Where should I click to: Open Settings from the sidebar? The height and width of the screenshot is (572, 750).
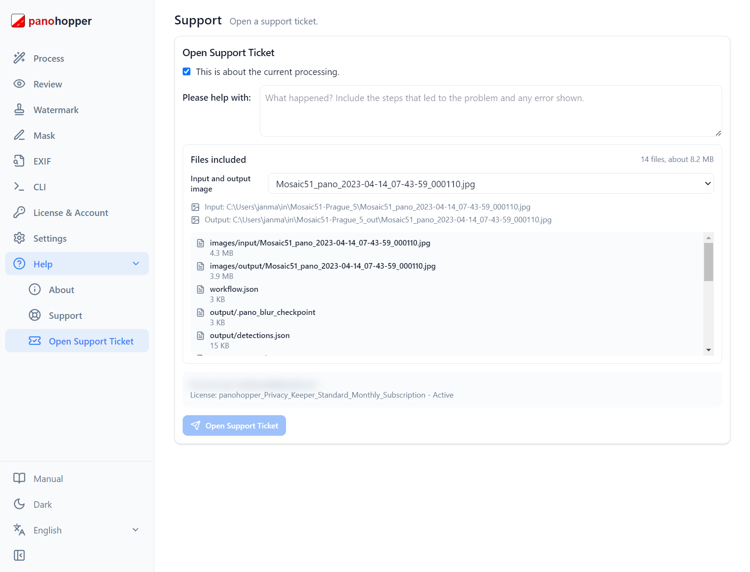(77, 238)
